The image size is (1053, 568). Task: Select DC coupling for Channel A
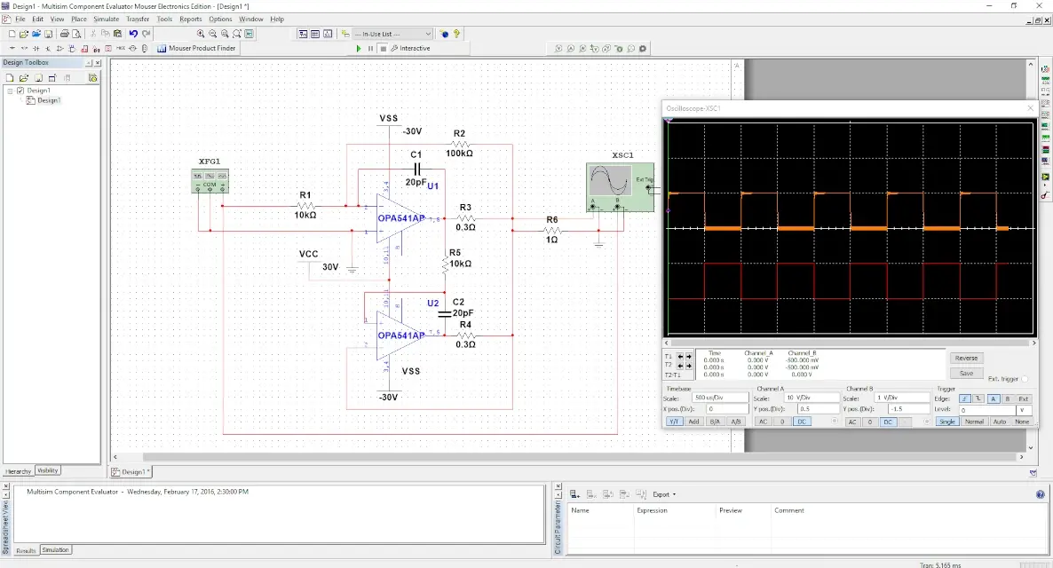coord(801,422)
